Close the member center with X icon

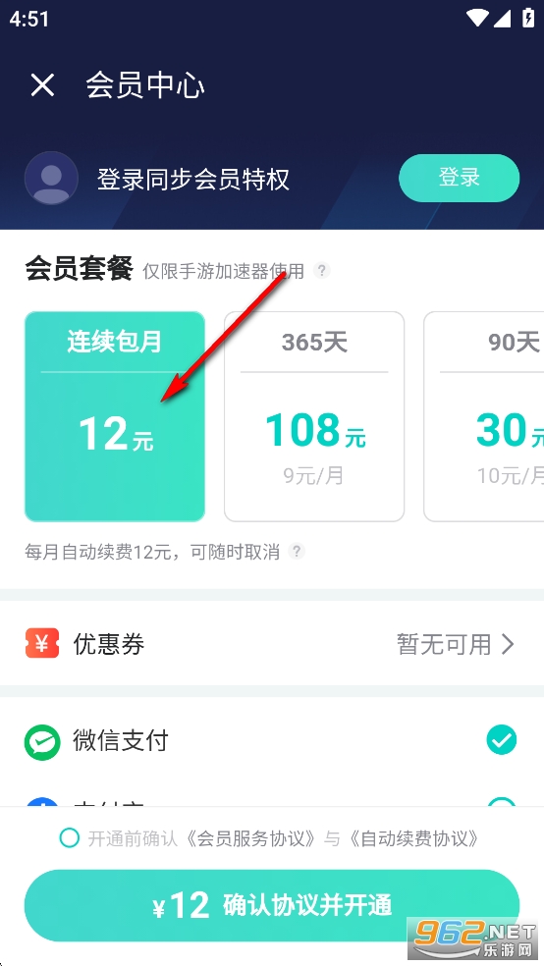pyautogui.click(x=42, y=85)
